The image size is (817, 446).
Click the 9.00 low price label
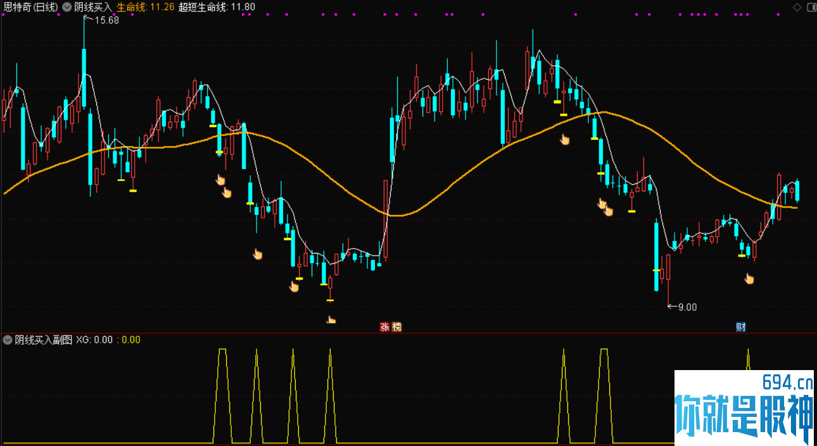pos(687,307)
